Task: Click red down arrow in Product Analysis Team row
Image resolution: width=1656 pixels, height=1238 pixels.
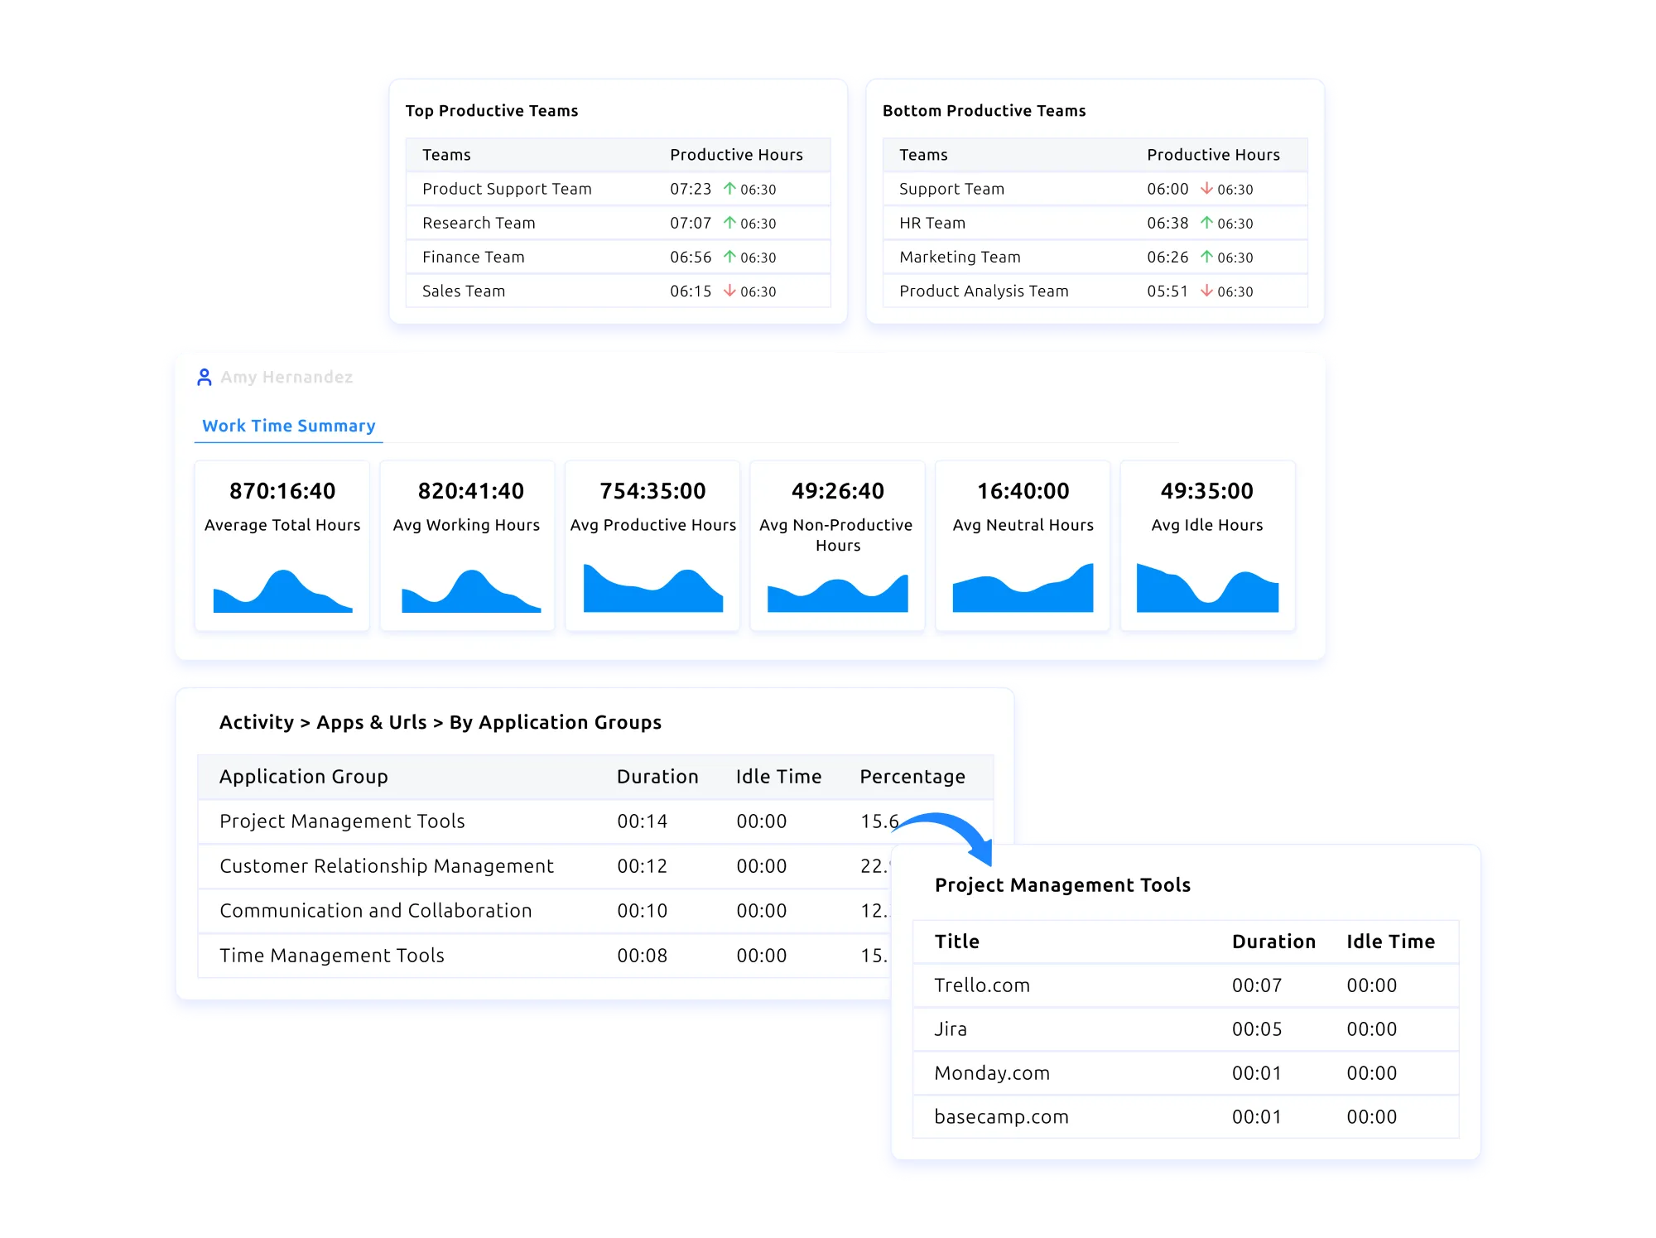Action: [1206, 291]
